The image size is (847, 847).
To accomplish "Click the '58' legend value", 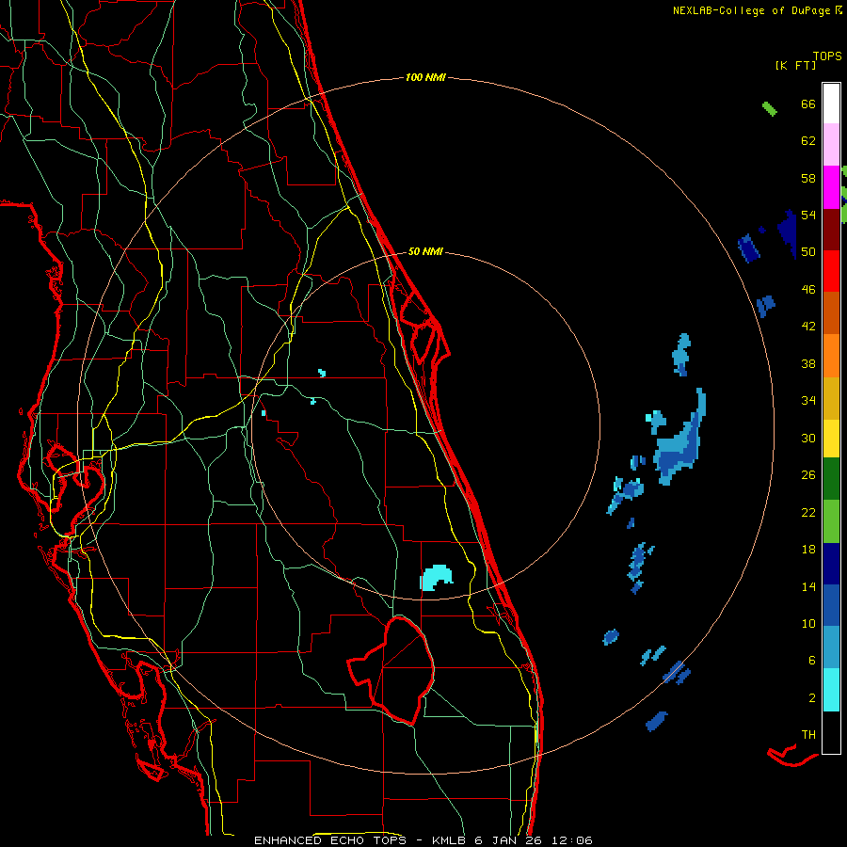I will [x=808, y=178].
